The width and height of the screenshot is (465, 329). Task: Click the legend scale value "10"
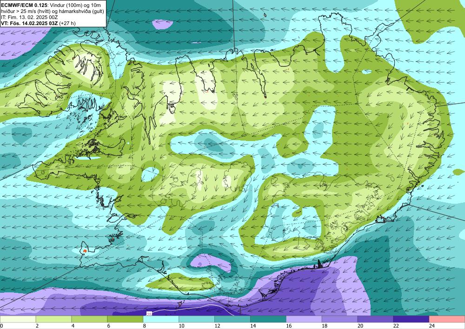pyautogui.click(x=181, y=326)
